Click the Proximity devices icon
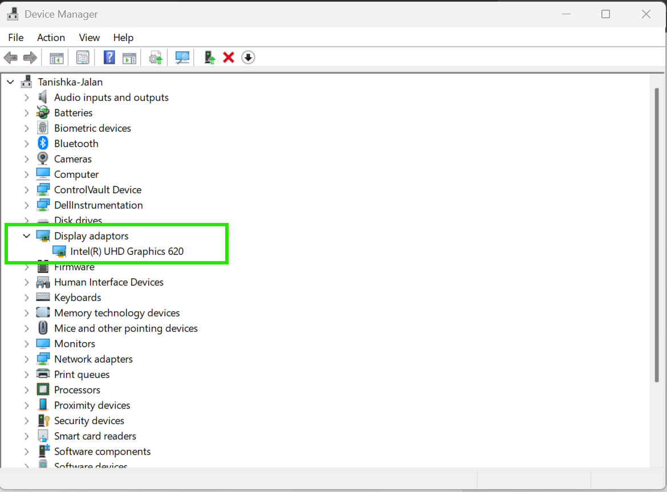This screenshot has width=667, height=492. tap(43, 404)
